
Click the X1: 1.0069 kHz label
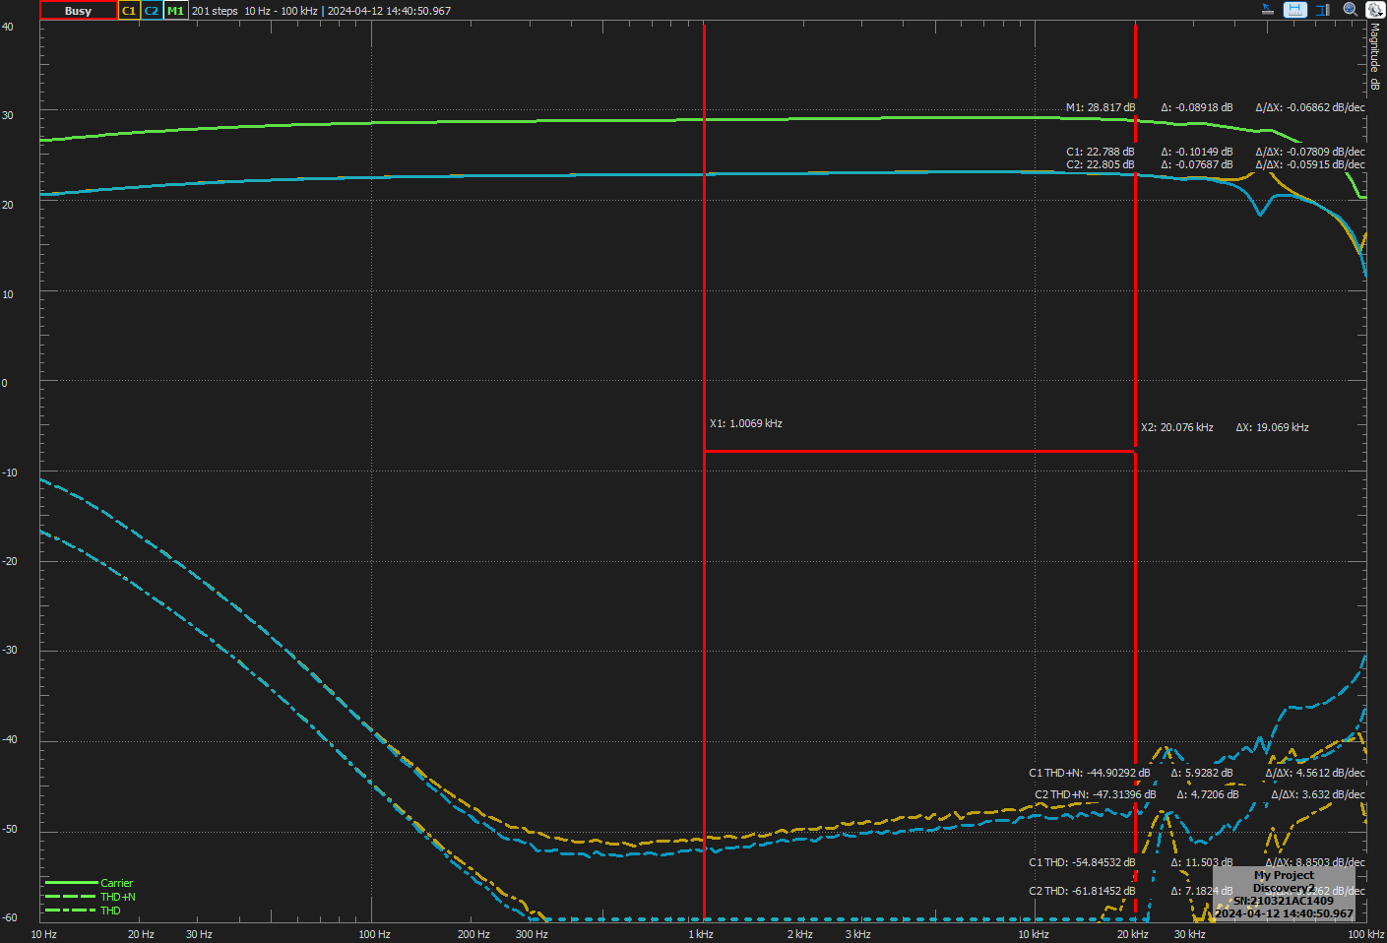(746, 423)
